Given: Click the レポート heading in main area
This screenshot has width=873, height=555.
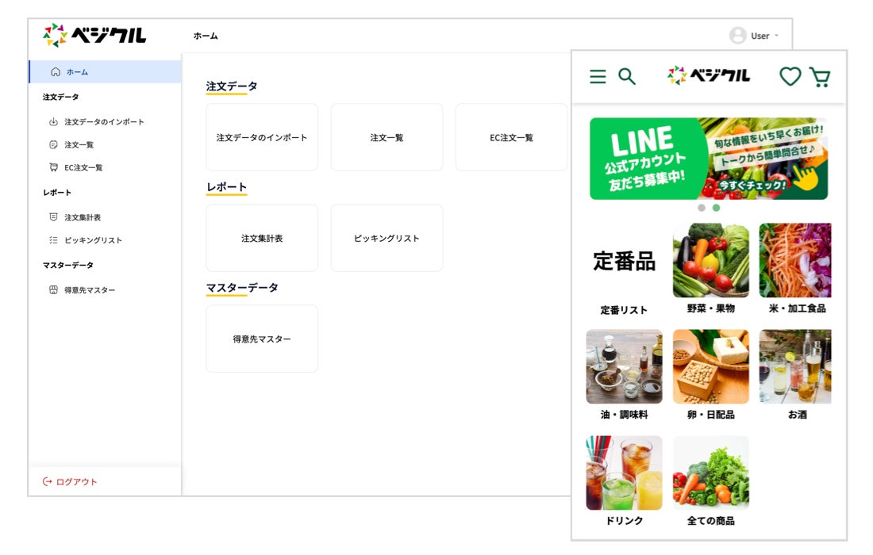Looking at the screenshot, I should [227, 187].
